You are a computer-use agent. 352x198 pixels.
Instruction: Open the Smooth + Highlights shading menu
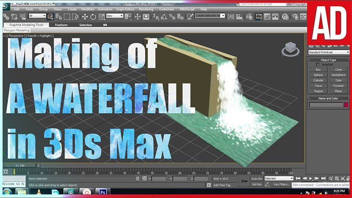[40, 36]
